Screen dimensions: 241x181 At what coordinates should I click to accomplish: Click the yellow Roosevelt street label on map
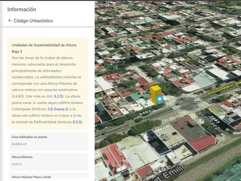coord(223,88)
